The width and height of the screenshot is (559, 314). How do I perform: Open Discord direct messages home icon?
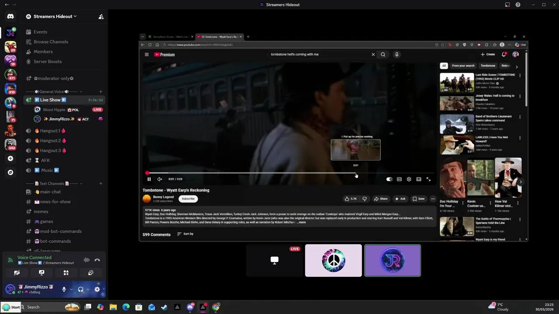coord(10,17)
